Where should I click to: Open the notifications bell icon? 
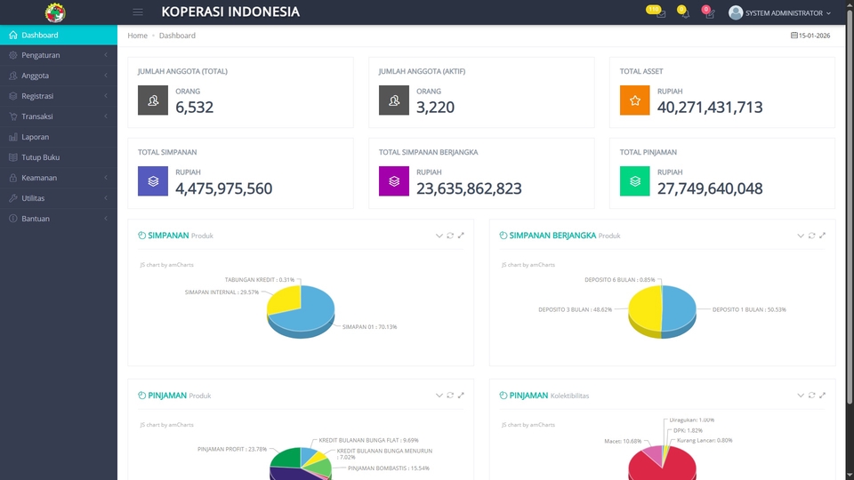point(684,13)
